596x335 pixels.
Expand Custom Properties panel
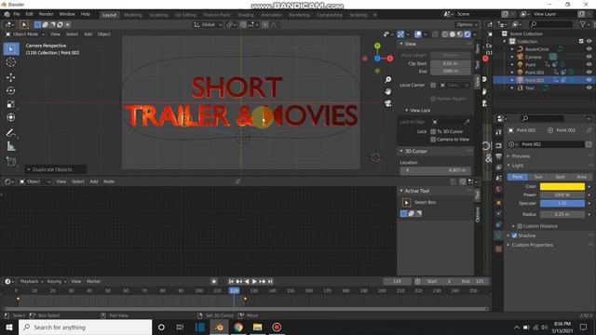tap(532, 245)
